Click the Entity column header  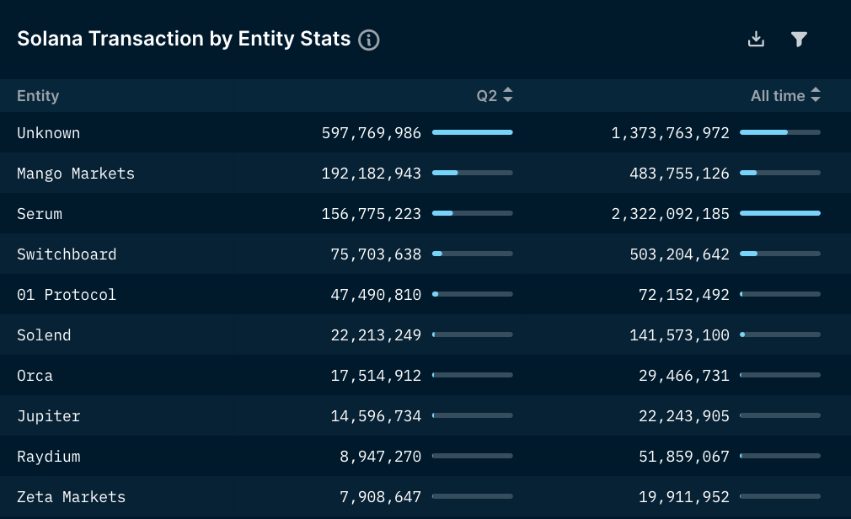click(38, 96)
